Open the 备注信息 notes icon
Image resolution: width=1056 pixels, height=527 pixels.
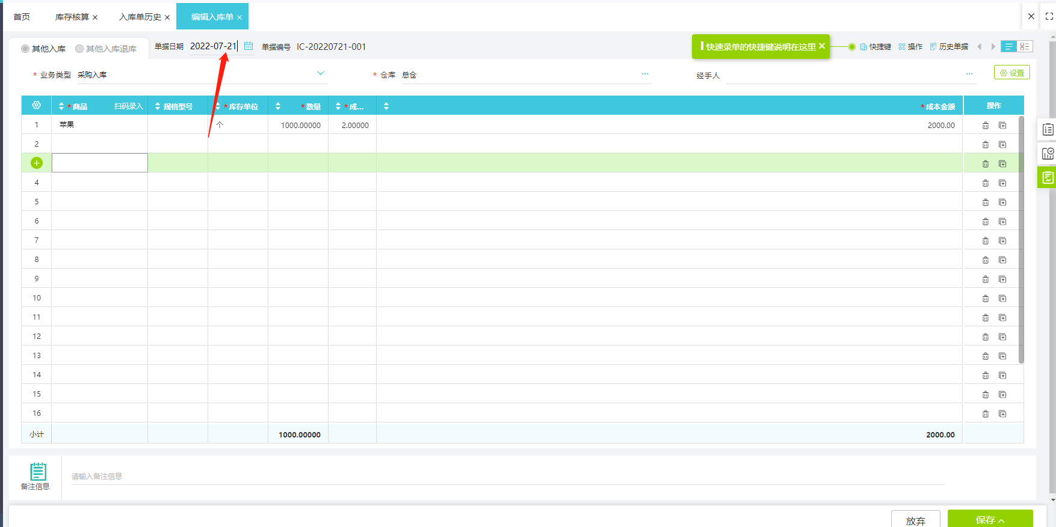click(x=38, y=472)
